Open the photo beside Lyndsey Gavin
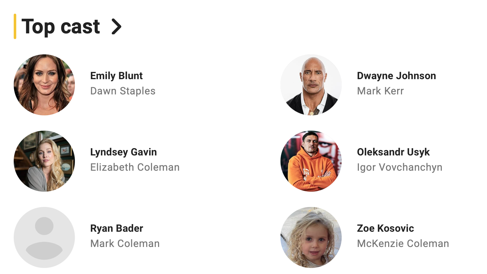The width and height of the screenshot is (487, 274). (44, 161)
